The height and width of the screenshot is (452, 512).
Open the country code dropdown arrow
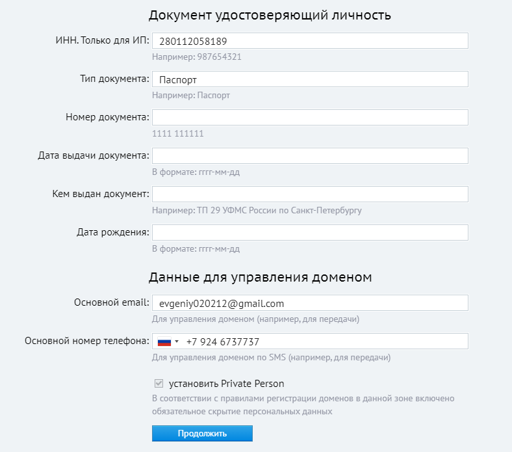point(177,341)
